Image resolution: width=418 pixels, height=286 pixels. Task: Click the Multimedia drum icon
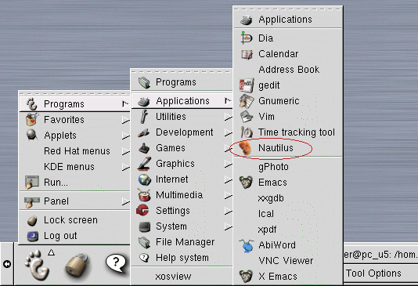coord(145,195)
